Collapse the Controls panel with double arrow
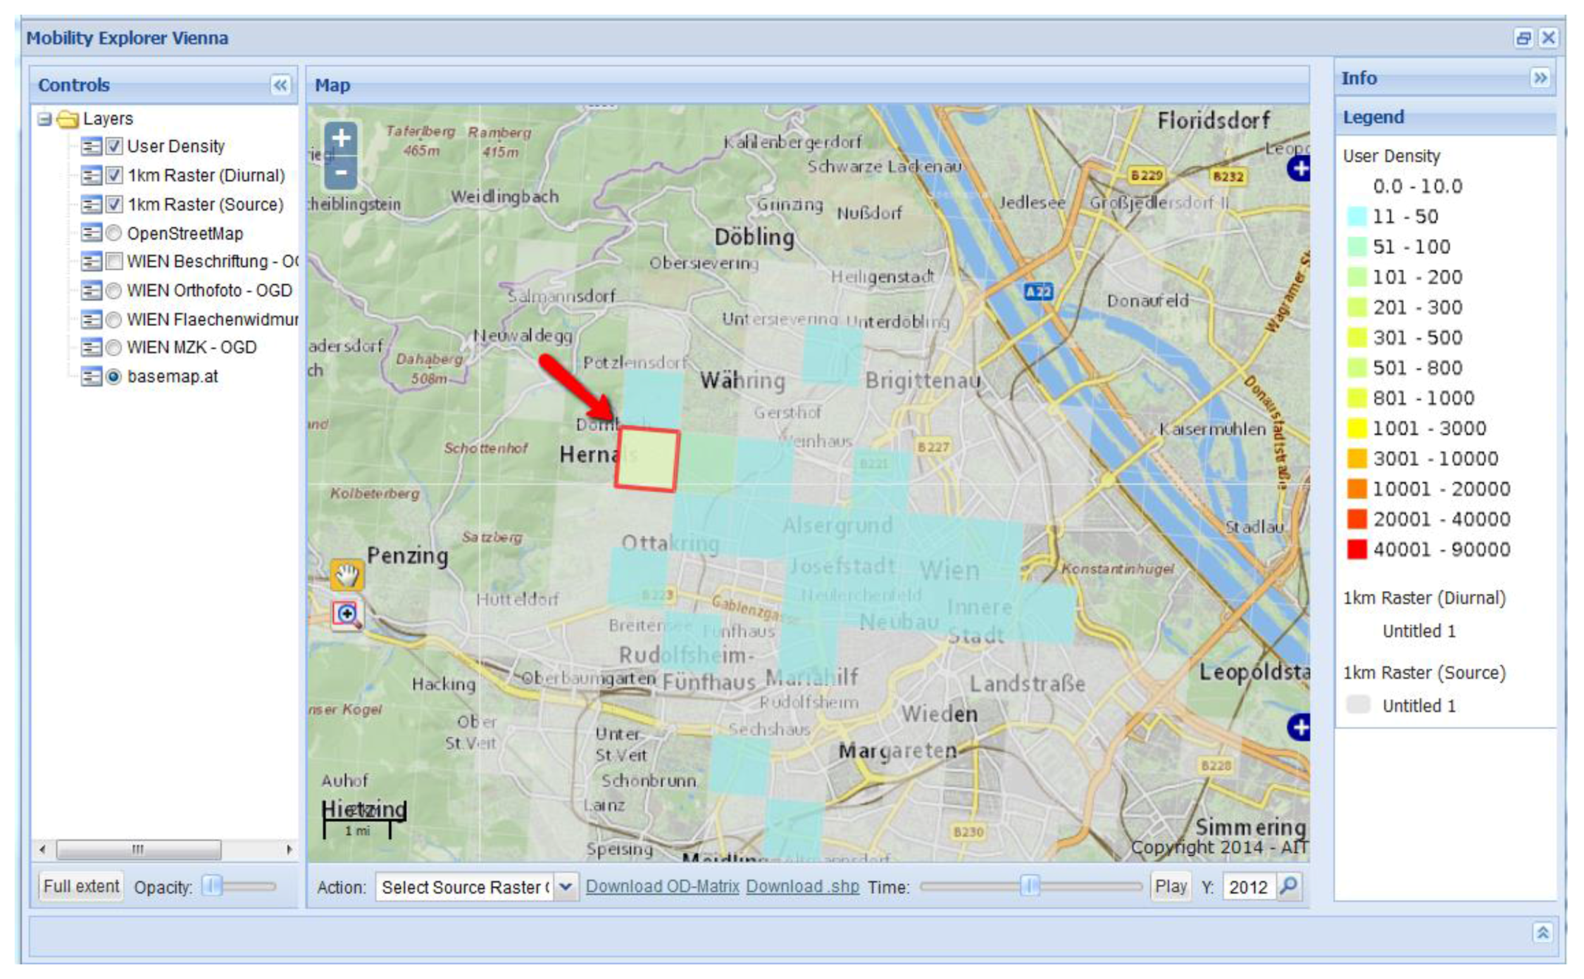The width and height of the screenshot is (1584, 979). tap(280, 85)
